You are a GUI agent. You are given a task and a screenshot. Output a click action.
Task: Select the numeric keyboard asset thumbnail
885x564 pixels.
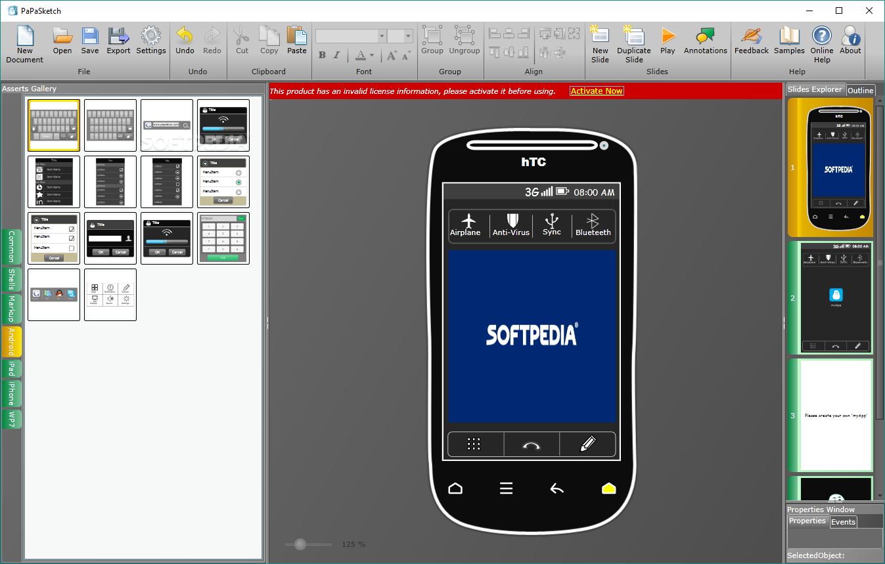coord(110,125)
